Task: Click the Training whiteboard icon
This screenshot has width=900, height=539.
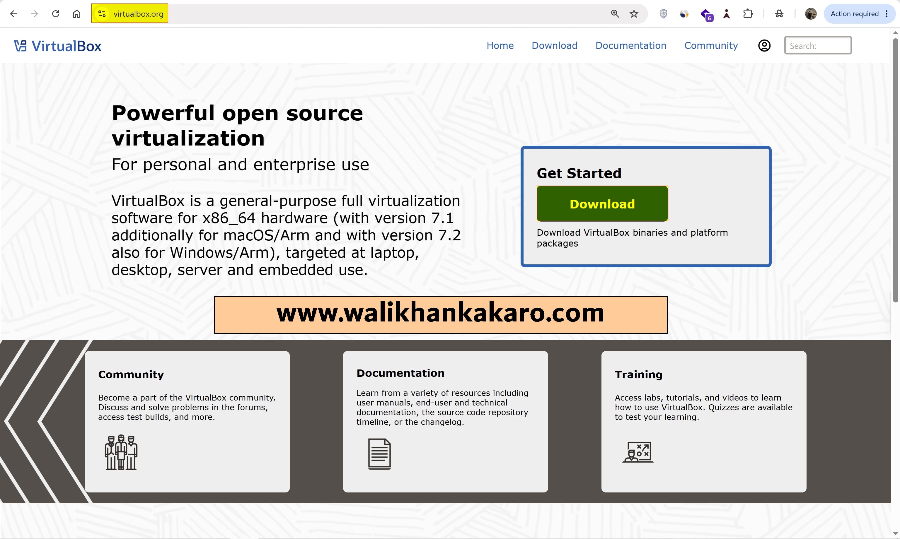Action: (638, 452)
